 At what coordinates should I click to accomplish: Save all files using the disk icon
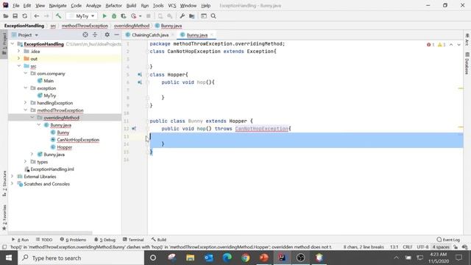tap(15, 16)
